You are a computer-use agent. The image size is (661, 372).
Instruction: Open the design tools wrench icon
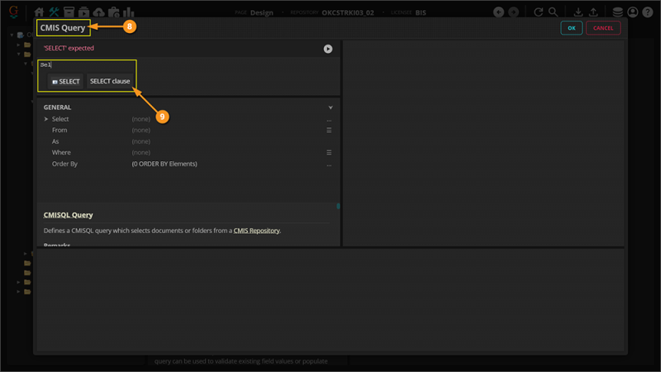(54, 12)
